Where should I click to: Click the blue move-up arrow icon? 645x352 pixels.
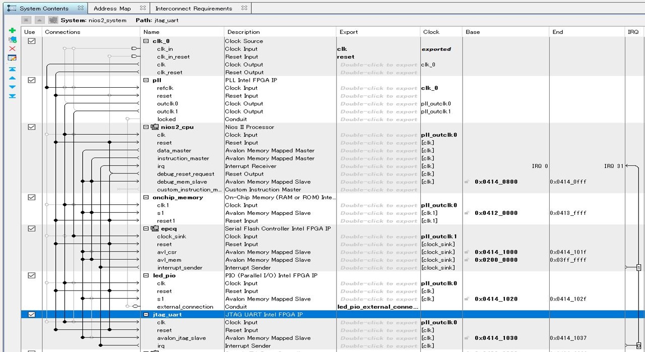(x=11, y=78)
